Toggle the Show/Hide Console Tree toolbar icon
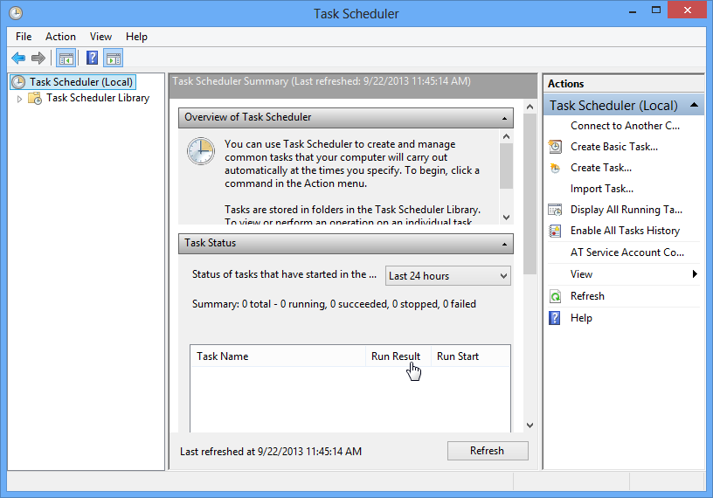The image size is (713, 498). [x=66, y=59]
